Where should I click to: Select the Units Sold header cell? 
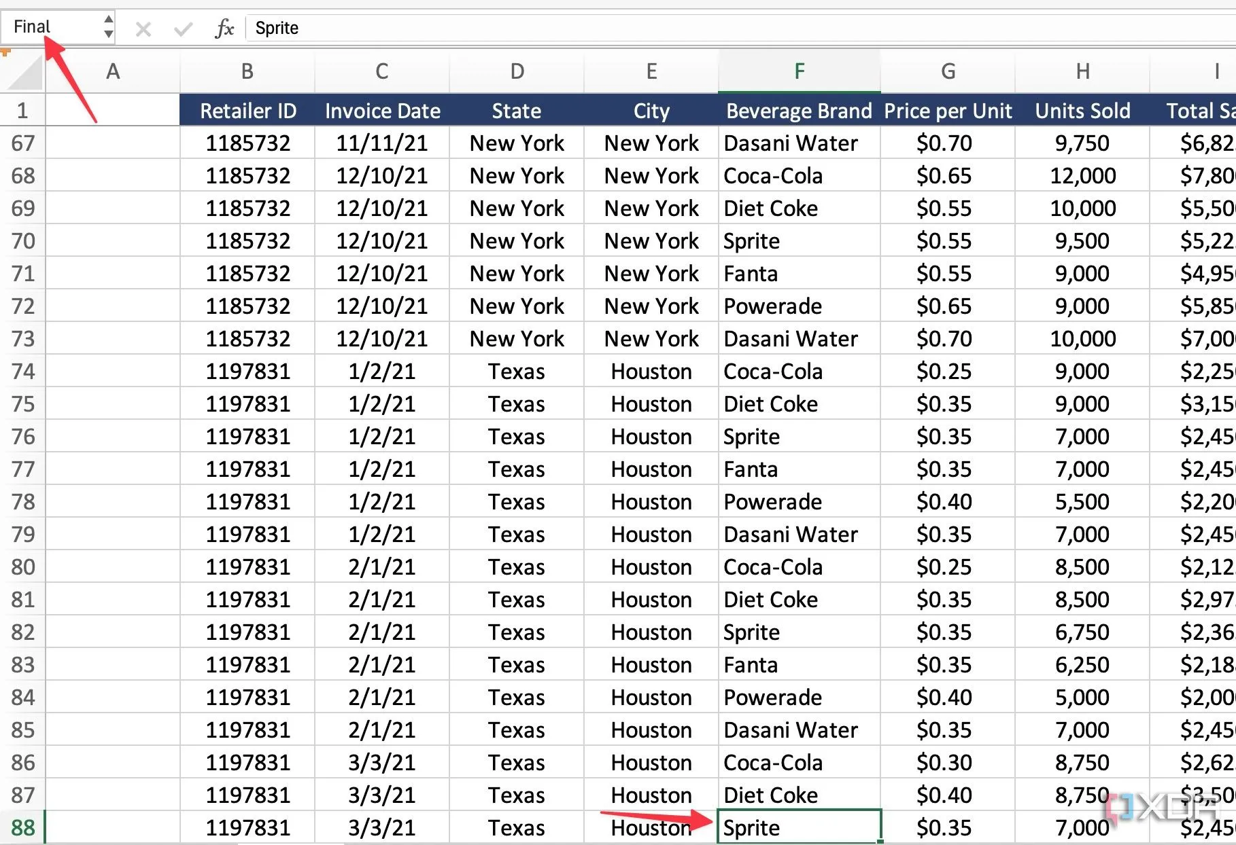coord(1082,111)
